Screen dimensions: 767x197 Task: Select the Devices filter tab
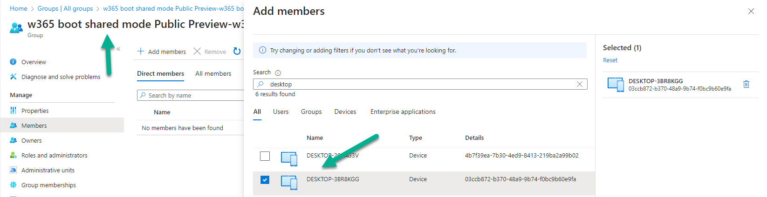[345, 112]
